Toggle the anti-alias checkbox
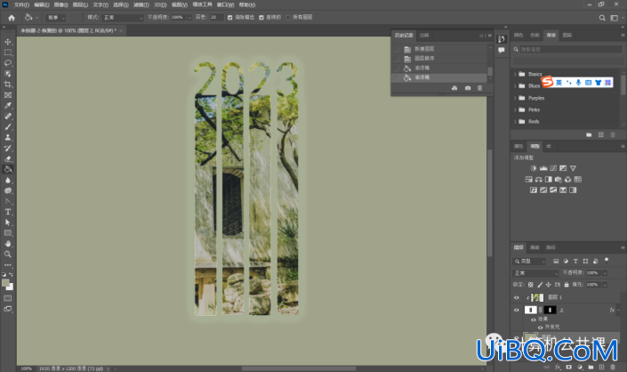 (230, 18)
